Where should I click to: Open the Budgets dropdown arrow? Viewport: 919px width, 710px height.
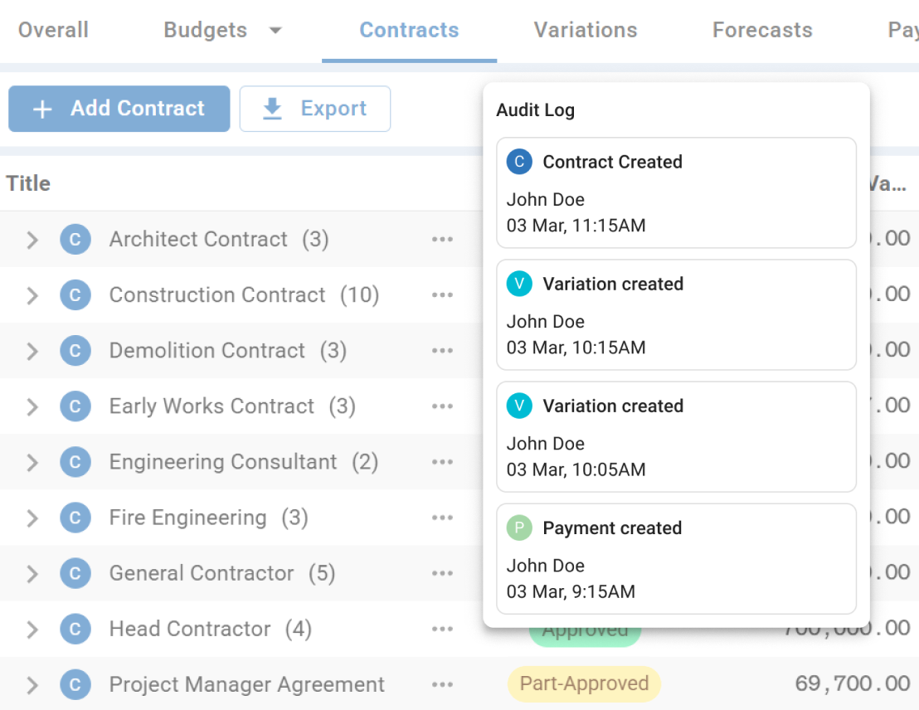point(275,30)
